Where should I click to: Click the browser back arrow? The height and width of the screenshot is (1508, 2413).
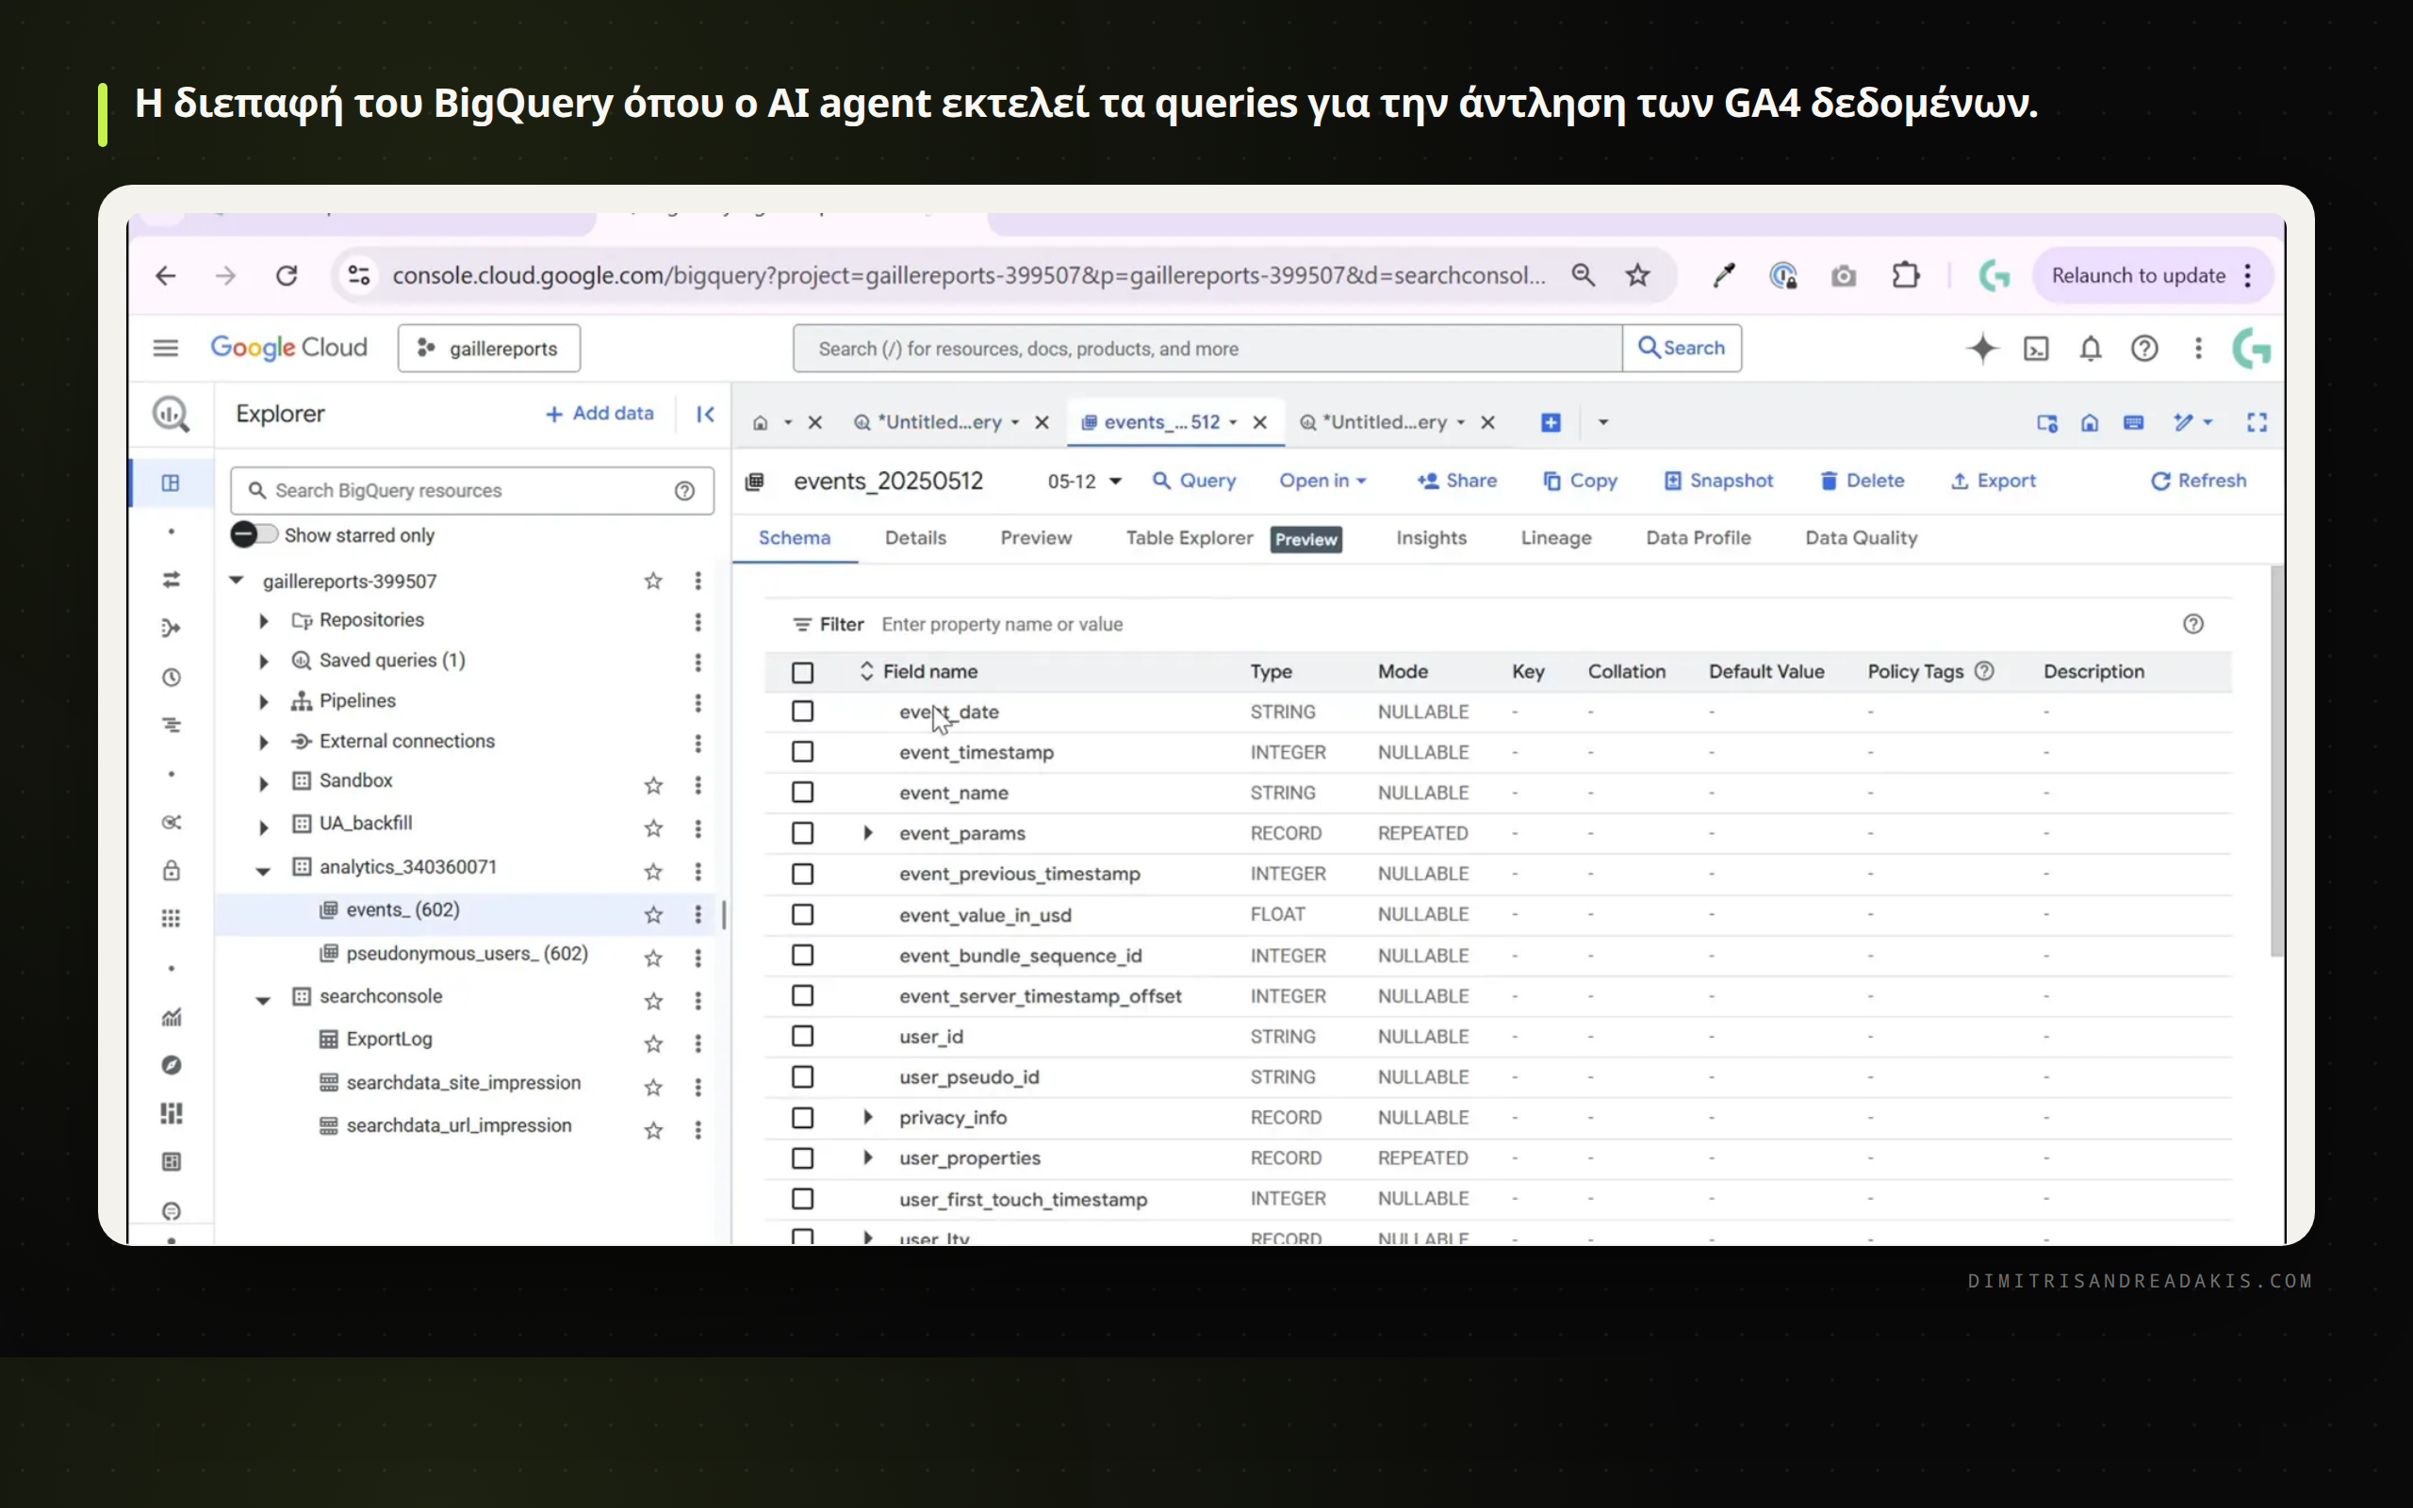(166, 275)
